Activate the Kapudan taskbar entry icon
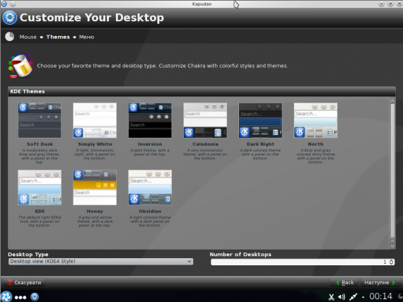The width and height of the screenshot is (403, 302). point(35,297)
